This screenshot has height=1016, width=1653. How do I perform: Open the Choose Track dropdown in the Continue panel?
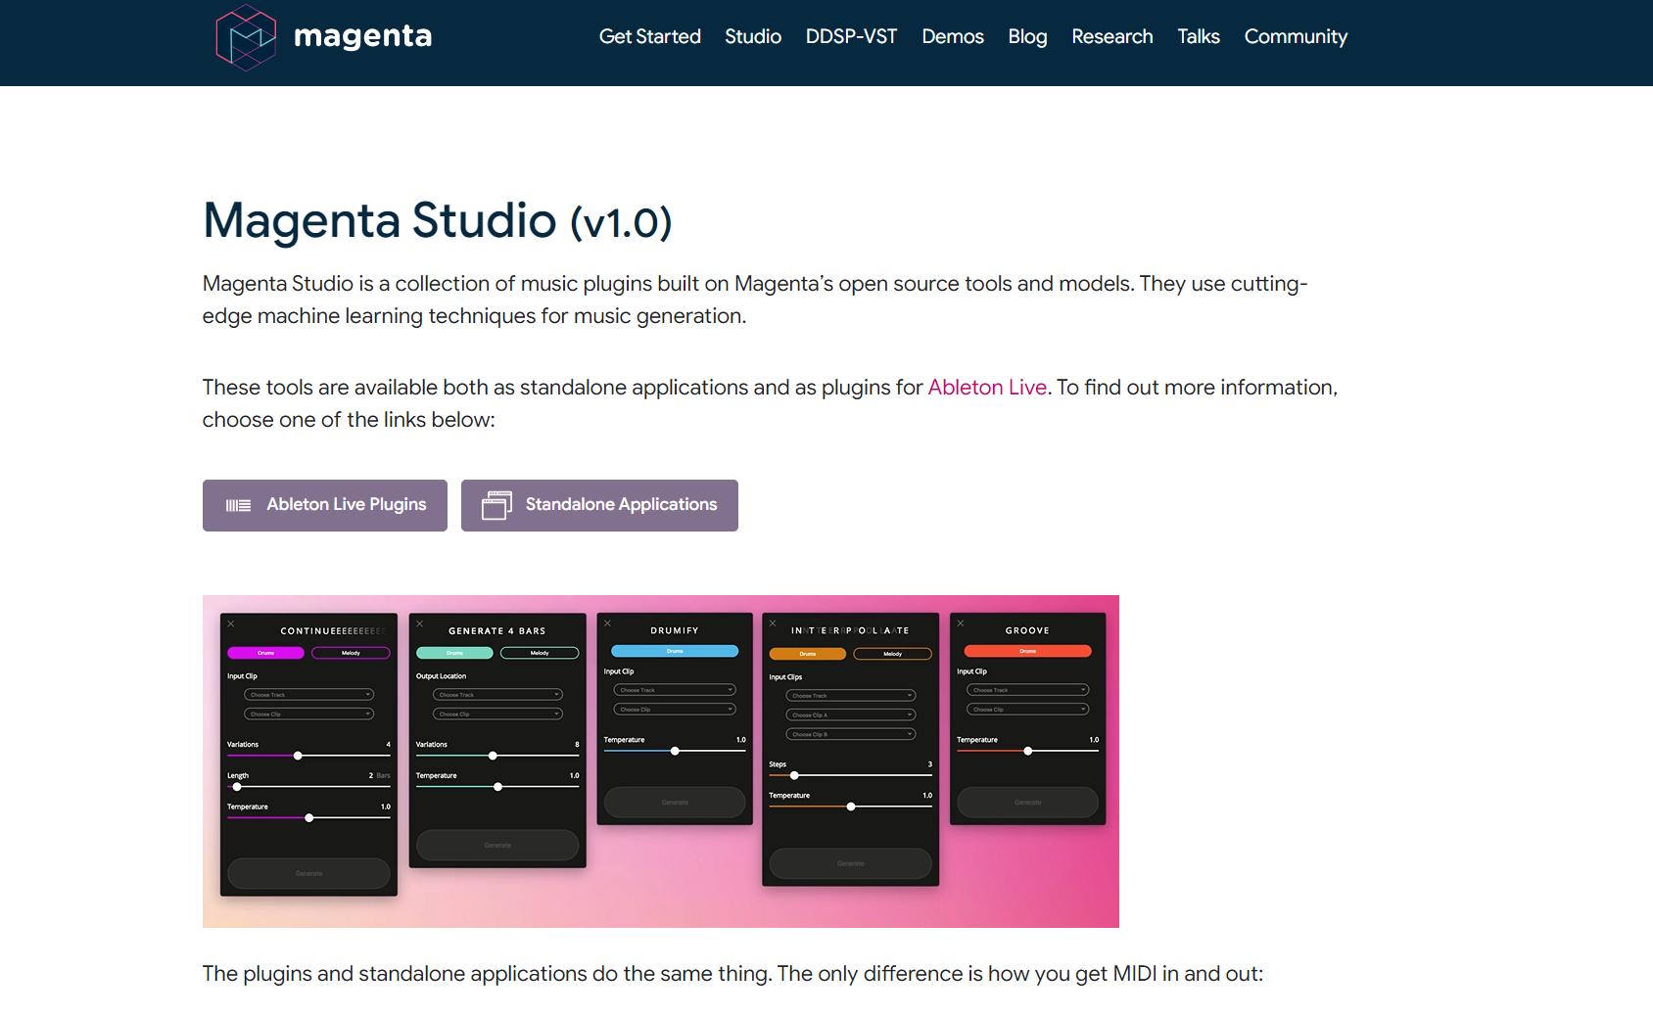coord(309,695)
